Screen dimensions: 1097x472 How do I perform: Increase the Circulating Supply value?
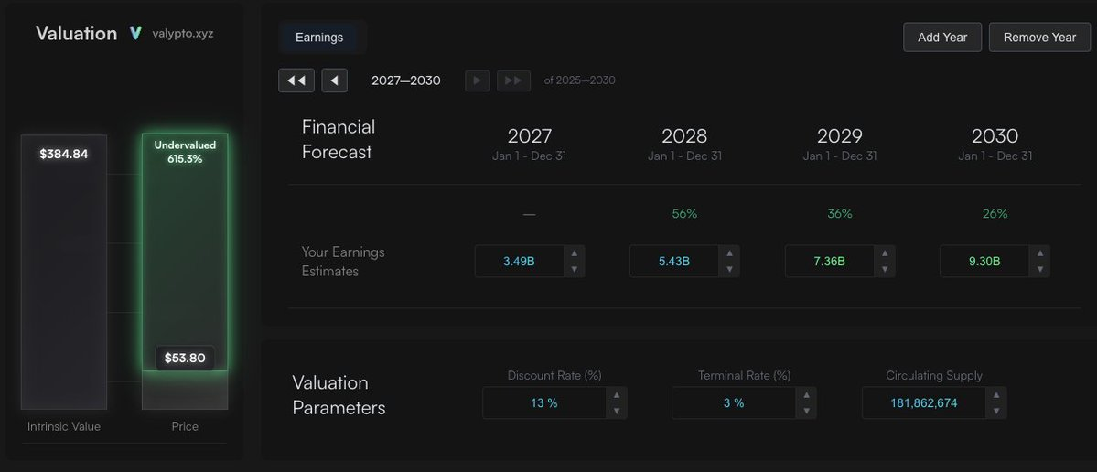(996, 395)
